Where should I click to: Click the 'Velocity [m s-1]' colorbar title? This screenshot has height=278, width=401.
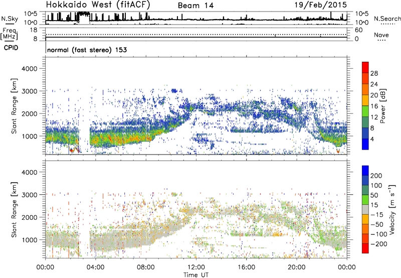pyautogui.click(x=392, y=209)
